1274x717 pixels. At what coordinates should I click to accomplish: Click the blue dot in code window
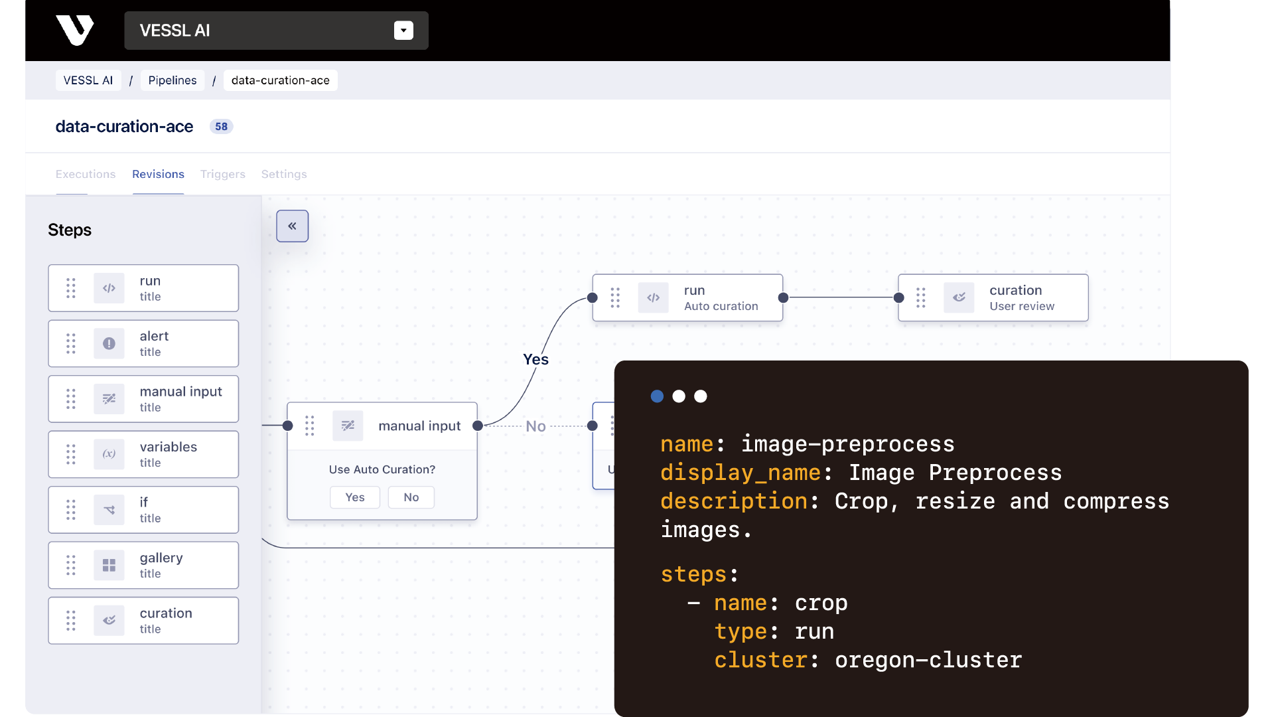pyautogui.click(x=657, y=396)
